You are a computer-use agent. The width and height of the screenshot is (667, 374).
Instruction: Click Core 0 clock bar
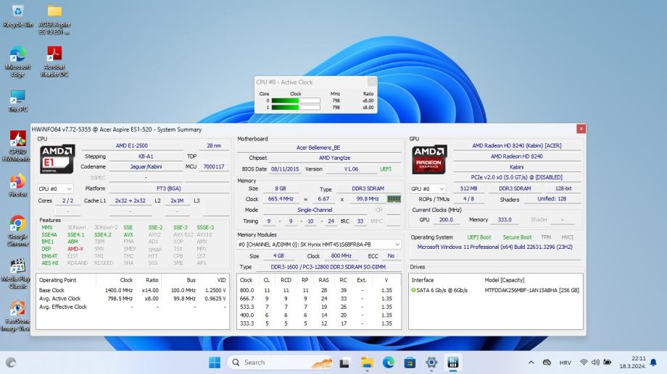(295, 101)
